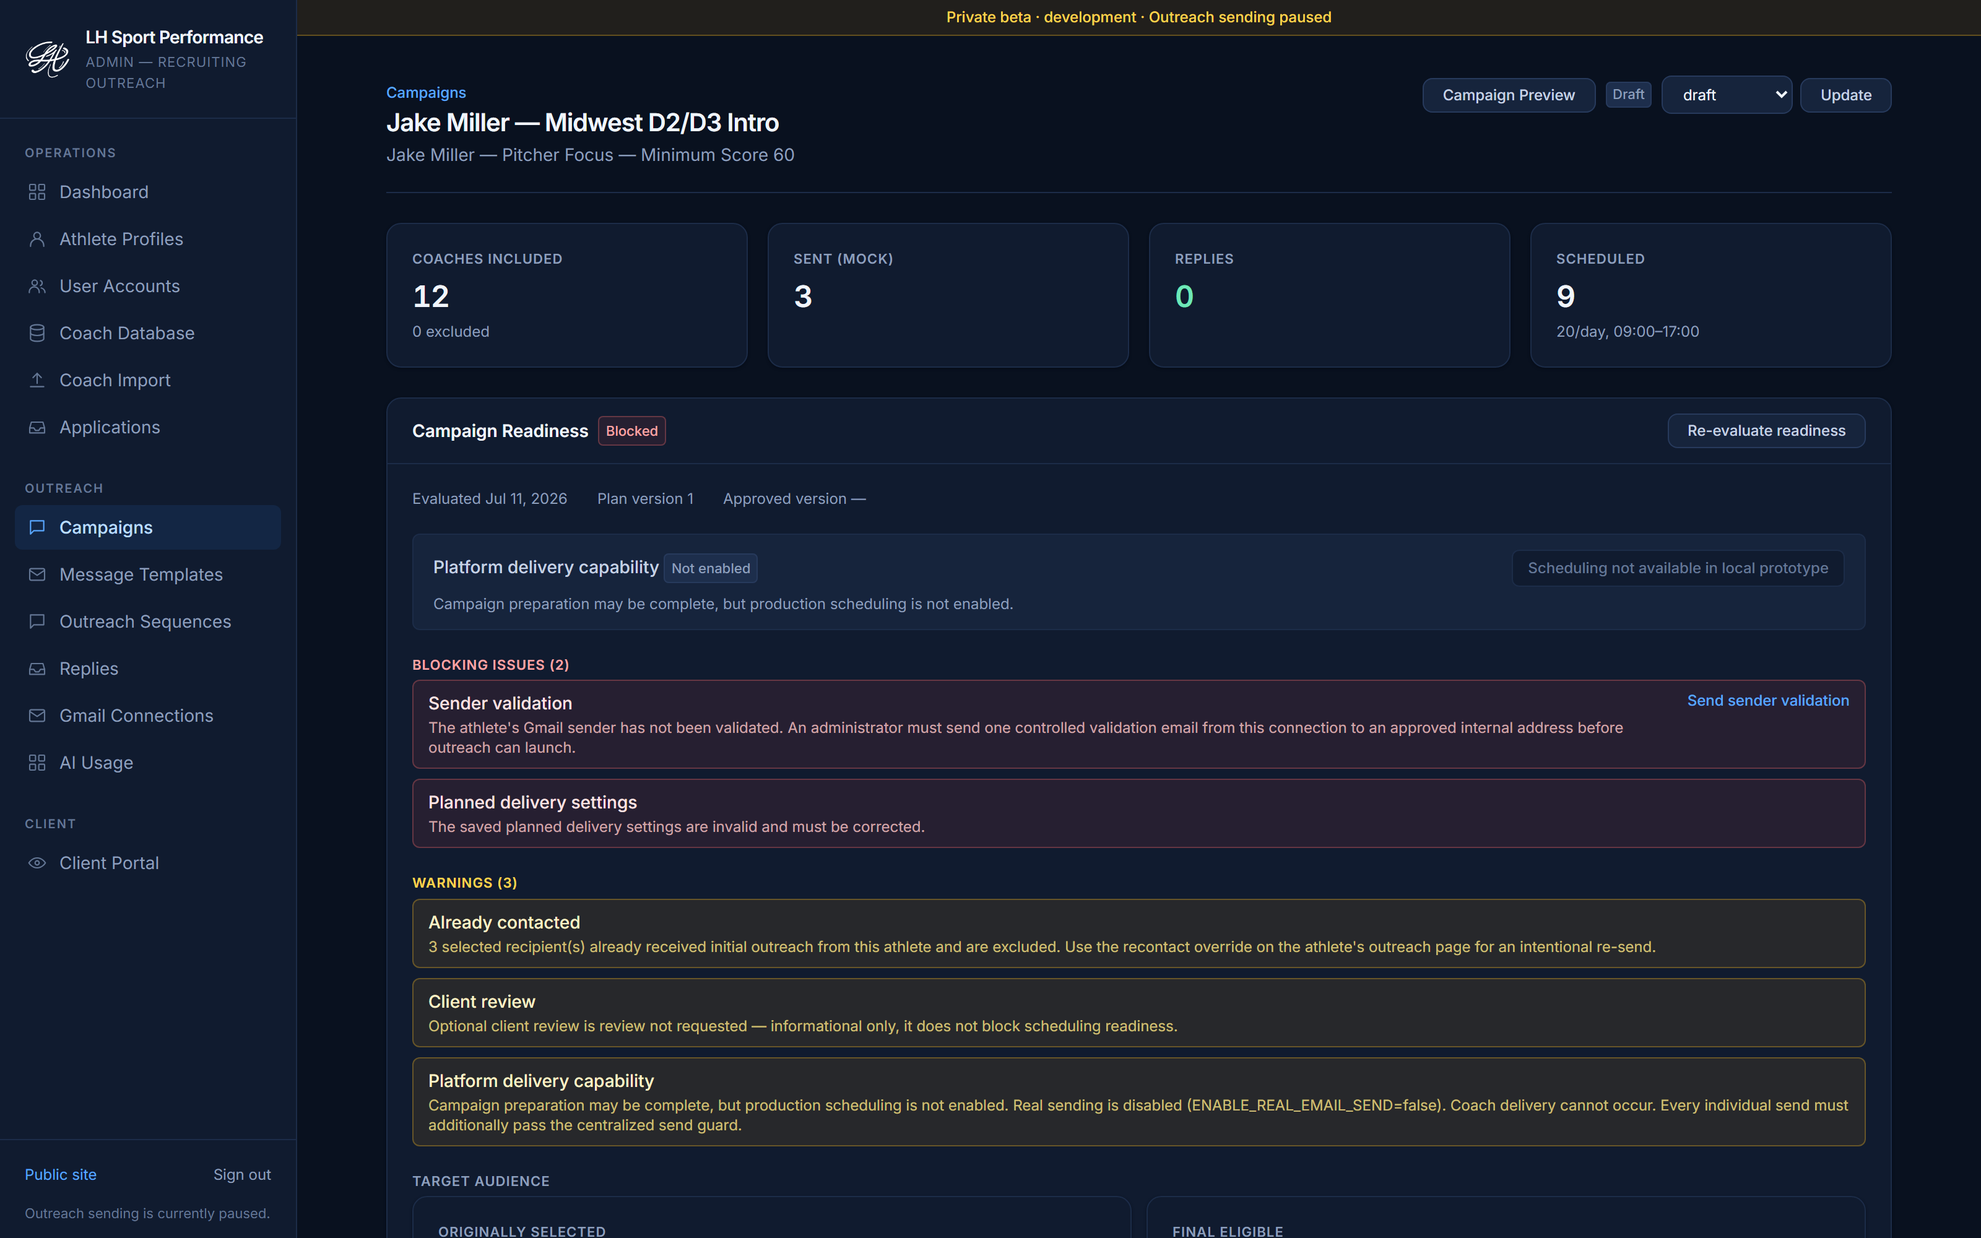Click the Gmail Connections mail icon

tap(37, 716)
